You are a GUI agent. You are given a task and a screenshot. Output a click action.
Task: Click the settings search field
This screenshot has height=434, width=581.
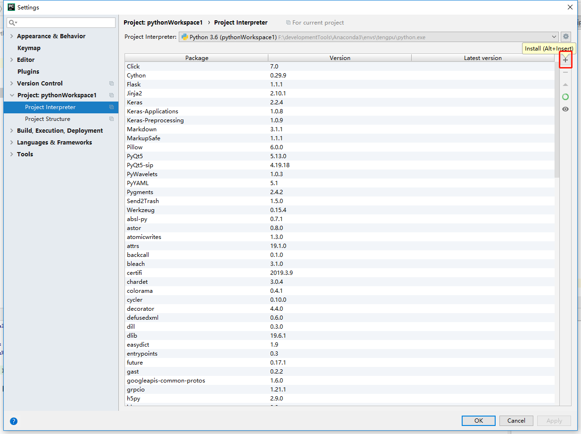[x=61, y=23]
